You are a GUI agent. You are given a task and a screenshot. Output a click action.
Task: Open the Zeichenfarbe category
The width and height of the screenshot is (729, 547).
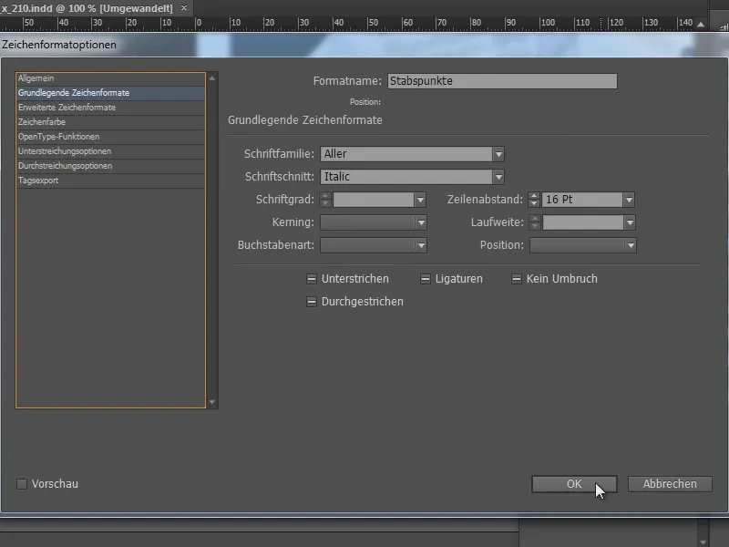coord(110,122)
